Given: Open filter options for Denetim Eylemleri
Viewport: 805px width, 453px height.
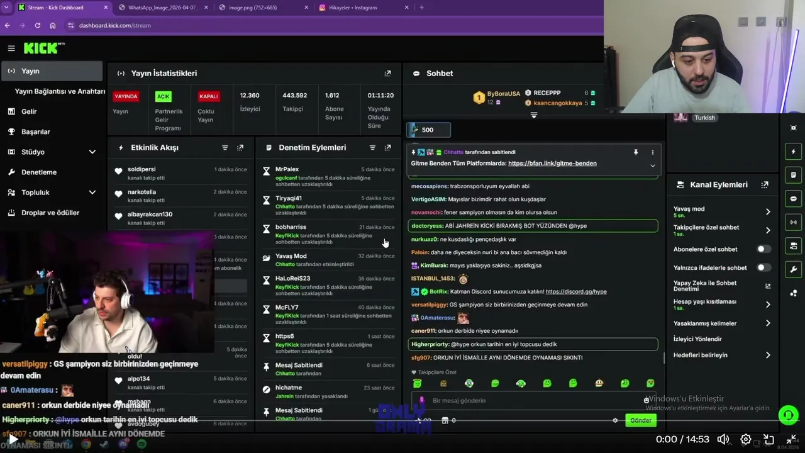Looking at the screenshot, I should (372, 148).
